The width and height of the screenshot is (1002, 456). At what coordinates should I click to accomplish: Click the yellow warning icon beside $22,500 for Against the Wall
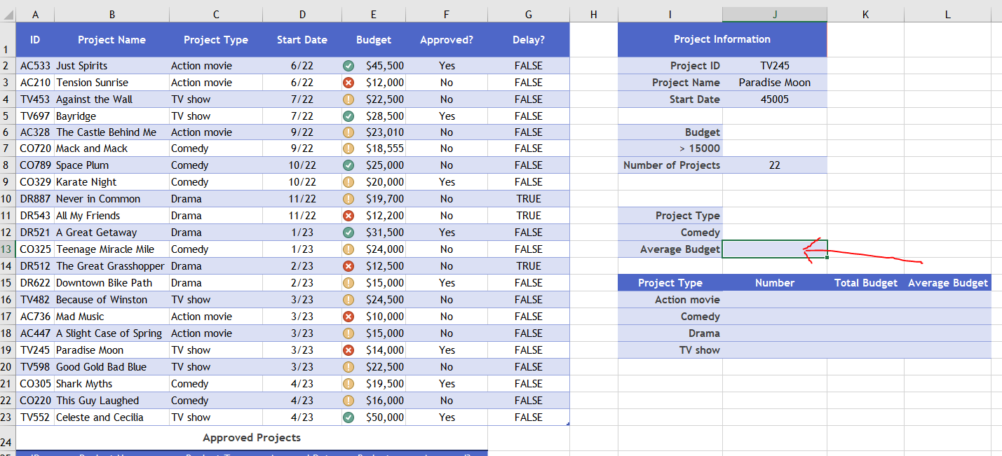pyautogui.click(x=348, y=99)
